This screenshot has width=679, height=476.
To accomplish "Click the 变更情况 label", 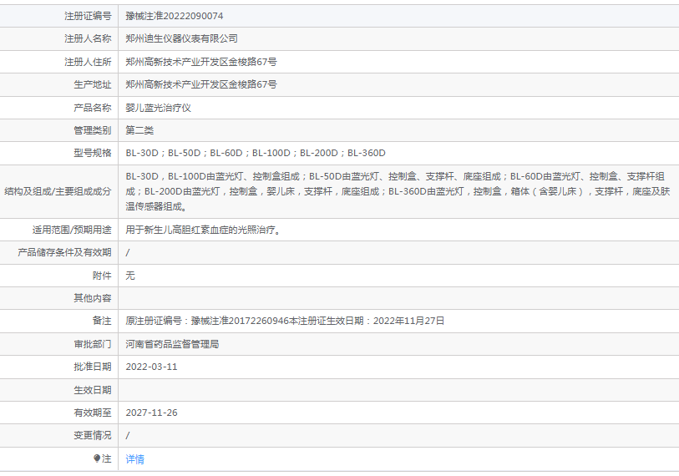I will (x=92, y=435).
